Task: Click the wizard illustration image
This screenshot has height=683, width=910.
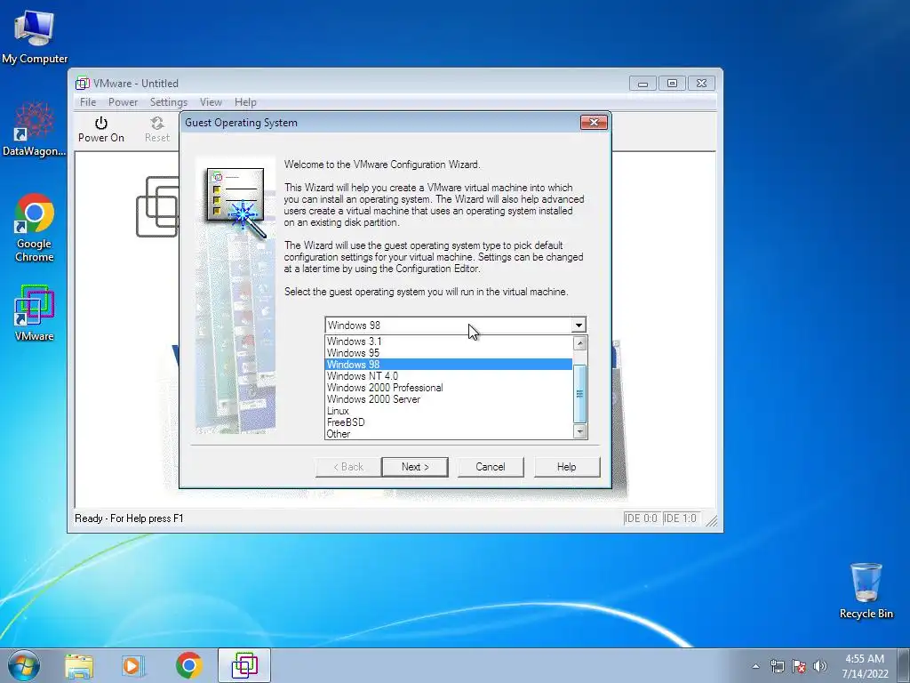Action: click(235, 295)
